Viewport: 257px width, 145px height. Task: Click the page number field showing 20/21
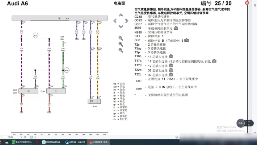coord(10,137)
